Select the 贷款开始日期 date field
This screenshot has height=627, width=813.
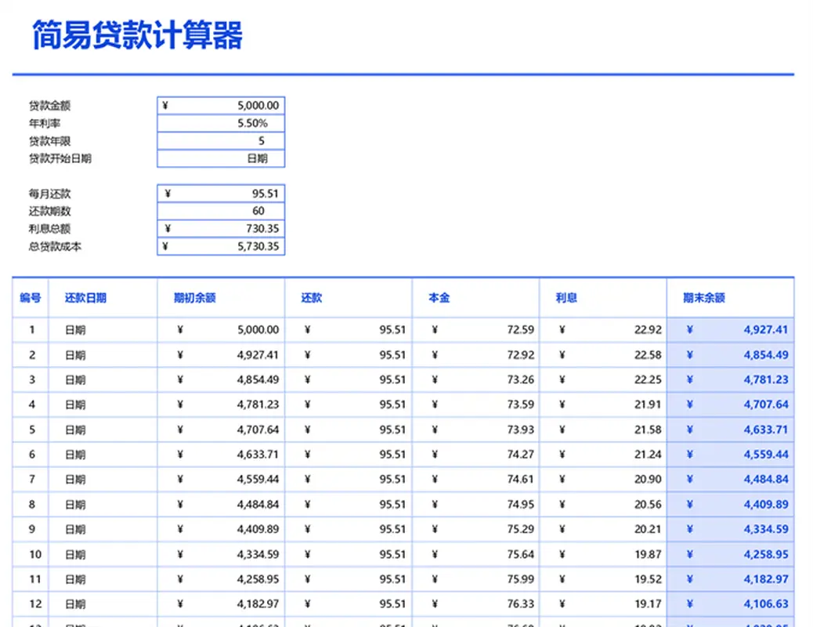coord(220,158)
